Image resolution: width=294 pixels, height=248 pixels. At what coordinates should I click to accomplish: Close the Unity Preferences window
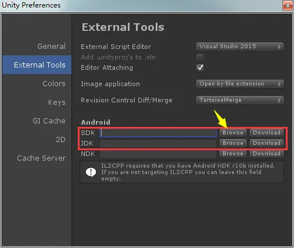pos(288,5)
